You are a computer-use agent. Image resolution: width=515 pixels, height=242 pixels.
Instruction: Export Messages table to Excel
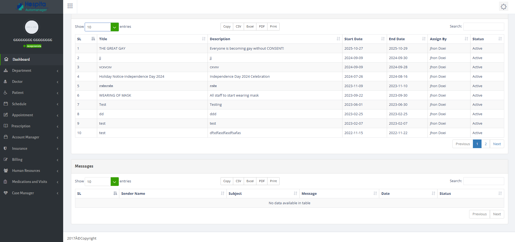[250, 181]
